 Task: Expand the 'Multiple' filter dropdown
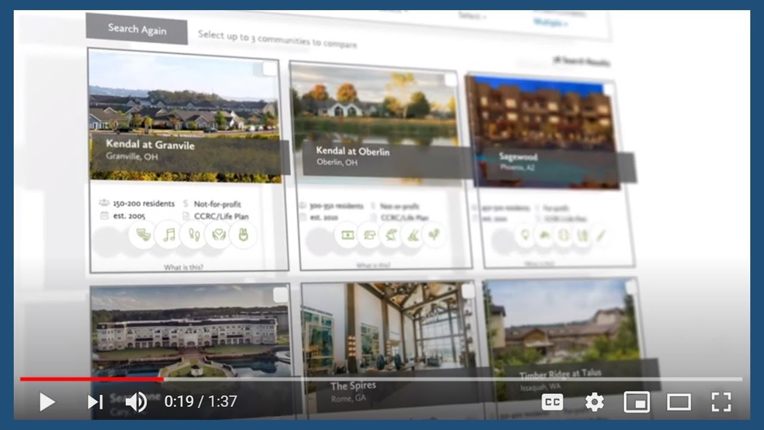pos(550,23)
